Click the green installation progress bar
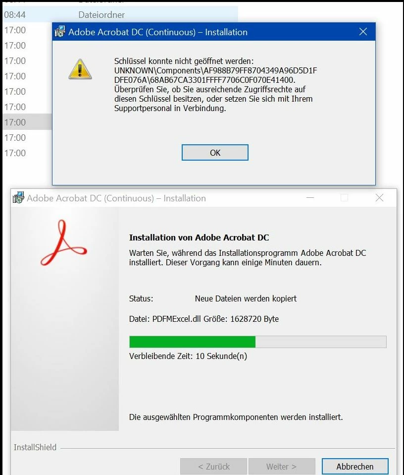This screenshot has width=404, height=475. 257,342
